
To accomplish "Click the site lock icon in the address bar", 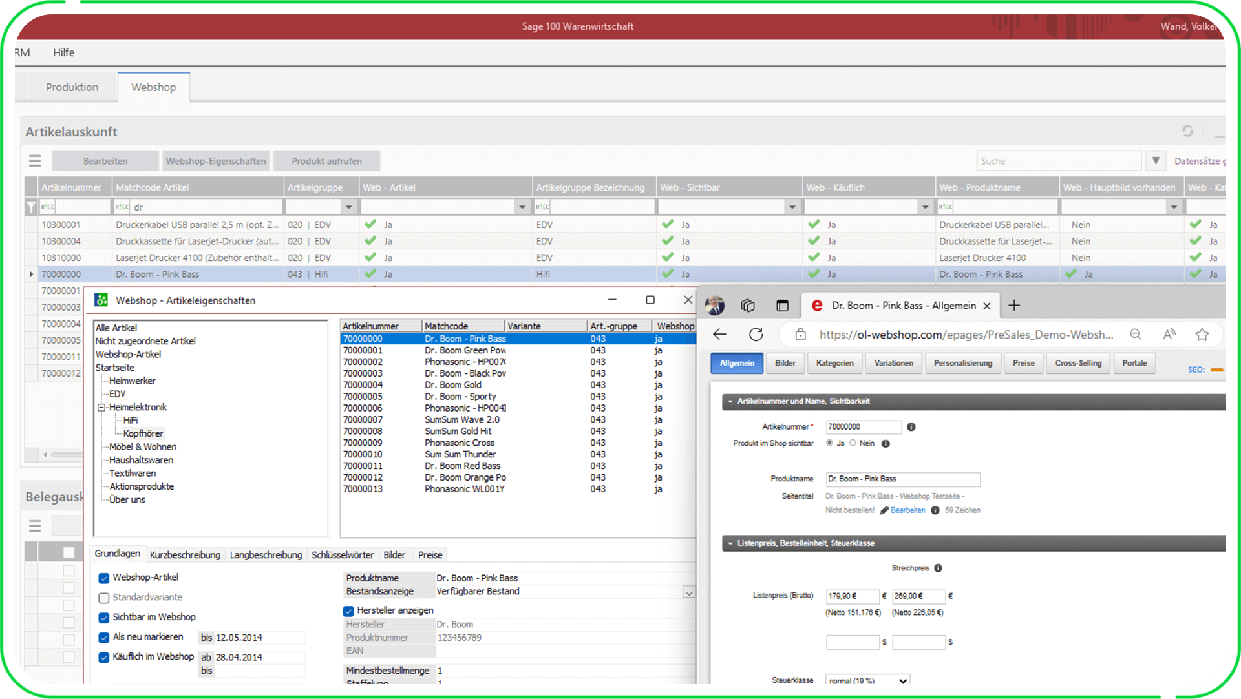I will point(800,334).
